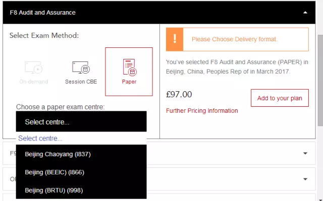This screenshot has height=201, width=323.
Task: Open the Select centre dropdown box
Action: click(x=81, y=122)
